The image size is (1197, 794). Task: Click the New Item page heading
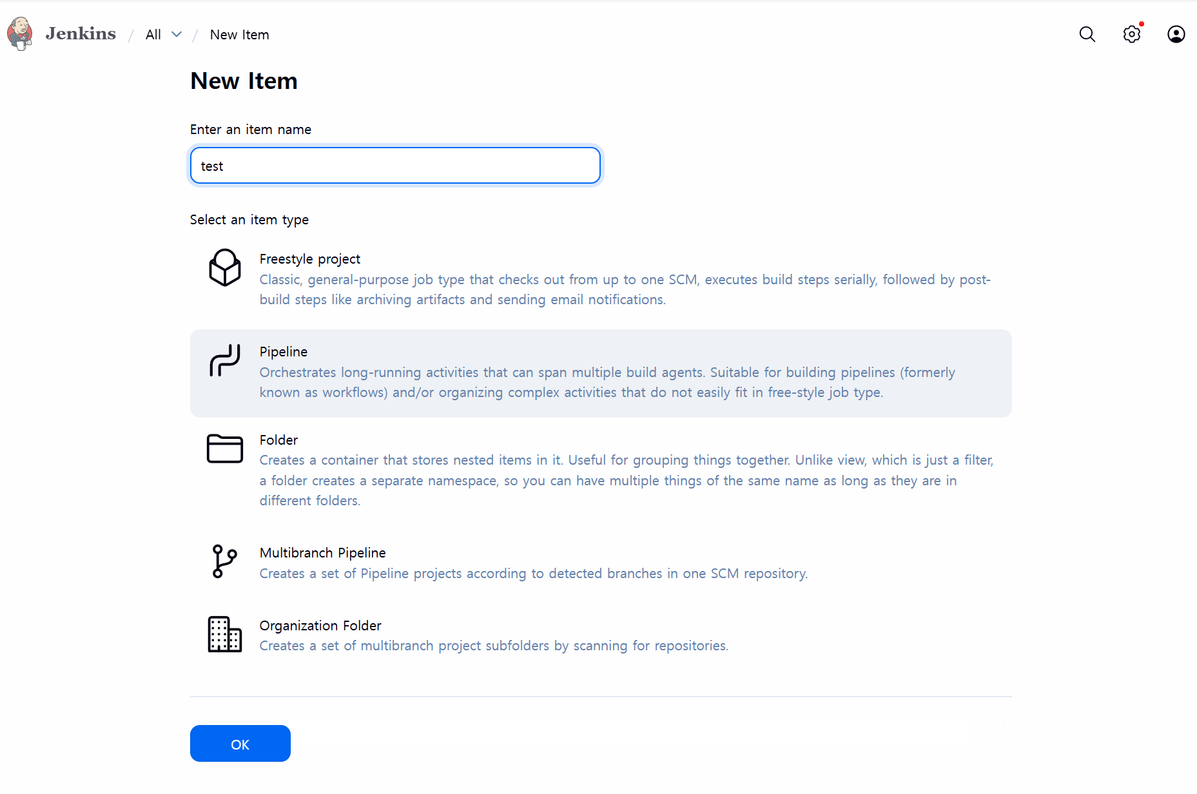[x=244, y=81]
